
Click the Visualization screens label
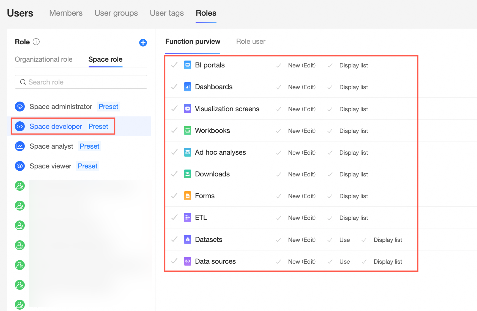click(227, 109)
